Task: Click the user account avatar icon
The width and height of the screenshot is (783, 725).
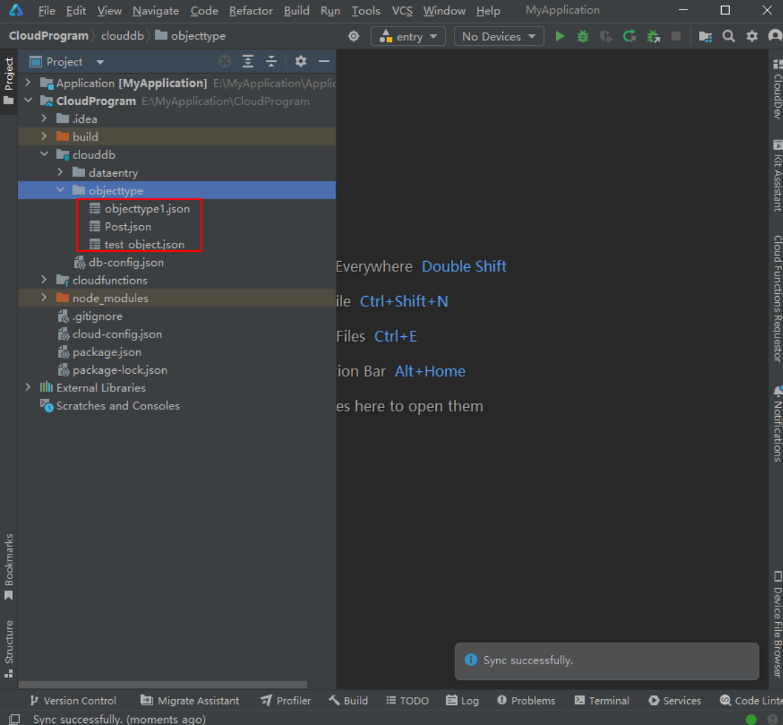Action: coord(775,36)
